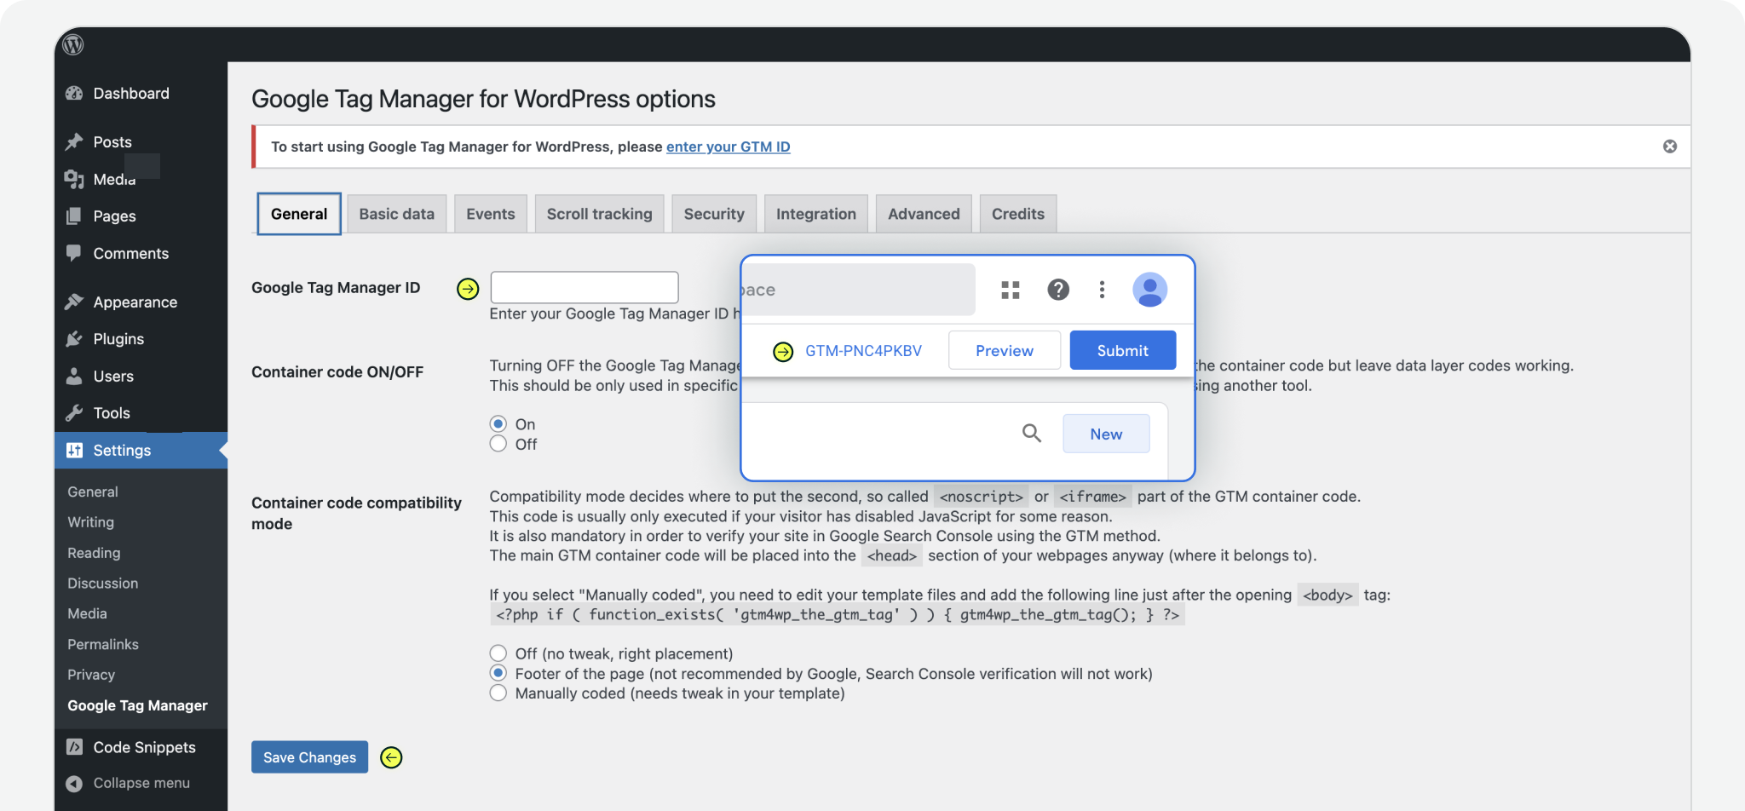Image resolution: width=1745 pixels, height=811 pixels.
Task: Click the <iframe> code label
Action: click(x=1093, y=497)
